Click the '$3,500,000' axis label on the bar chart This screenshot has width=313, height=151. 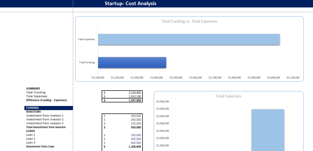176,77
